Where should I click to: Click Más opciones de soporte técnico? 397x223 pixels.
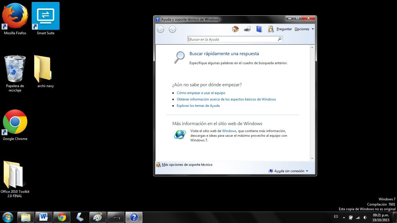coord(187,165)
